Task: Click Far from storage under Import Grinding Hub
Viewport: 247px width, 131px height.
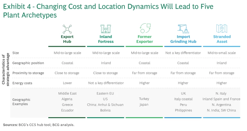Action: (x=183, y=73)
